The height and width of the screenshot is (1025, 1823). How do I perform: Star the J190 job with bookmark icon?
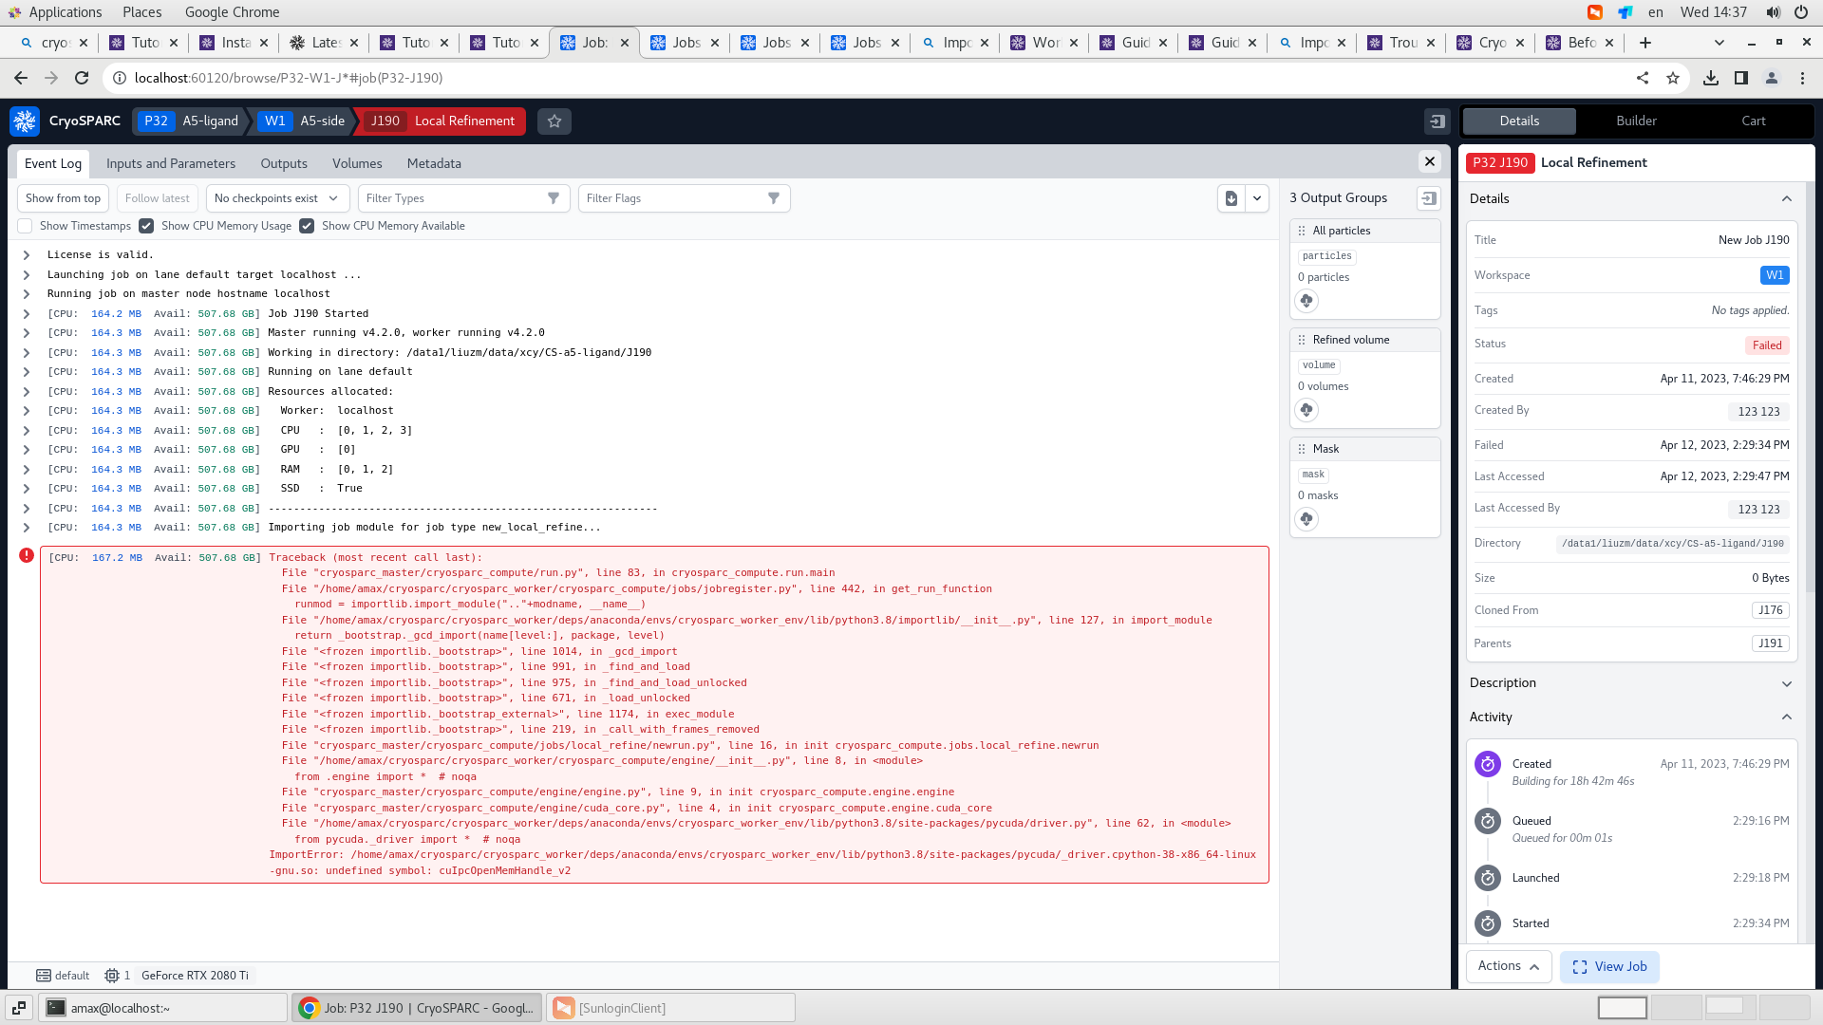click(554, 121)
